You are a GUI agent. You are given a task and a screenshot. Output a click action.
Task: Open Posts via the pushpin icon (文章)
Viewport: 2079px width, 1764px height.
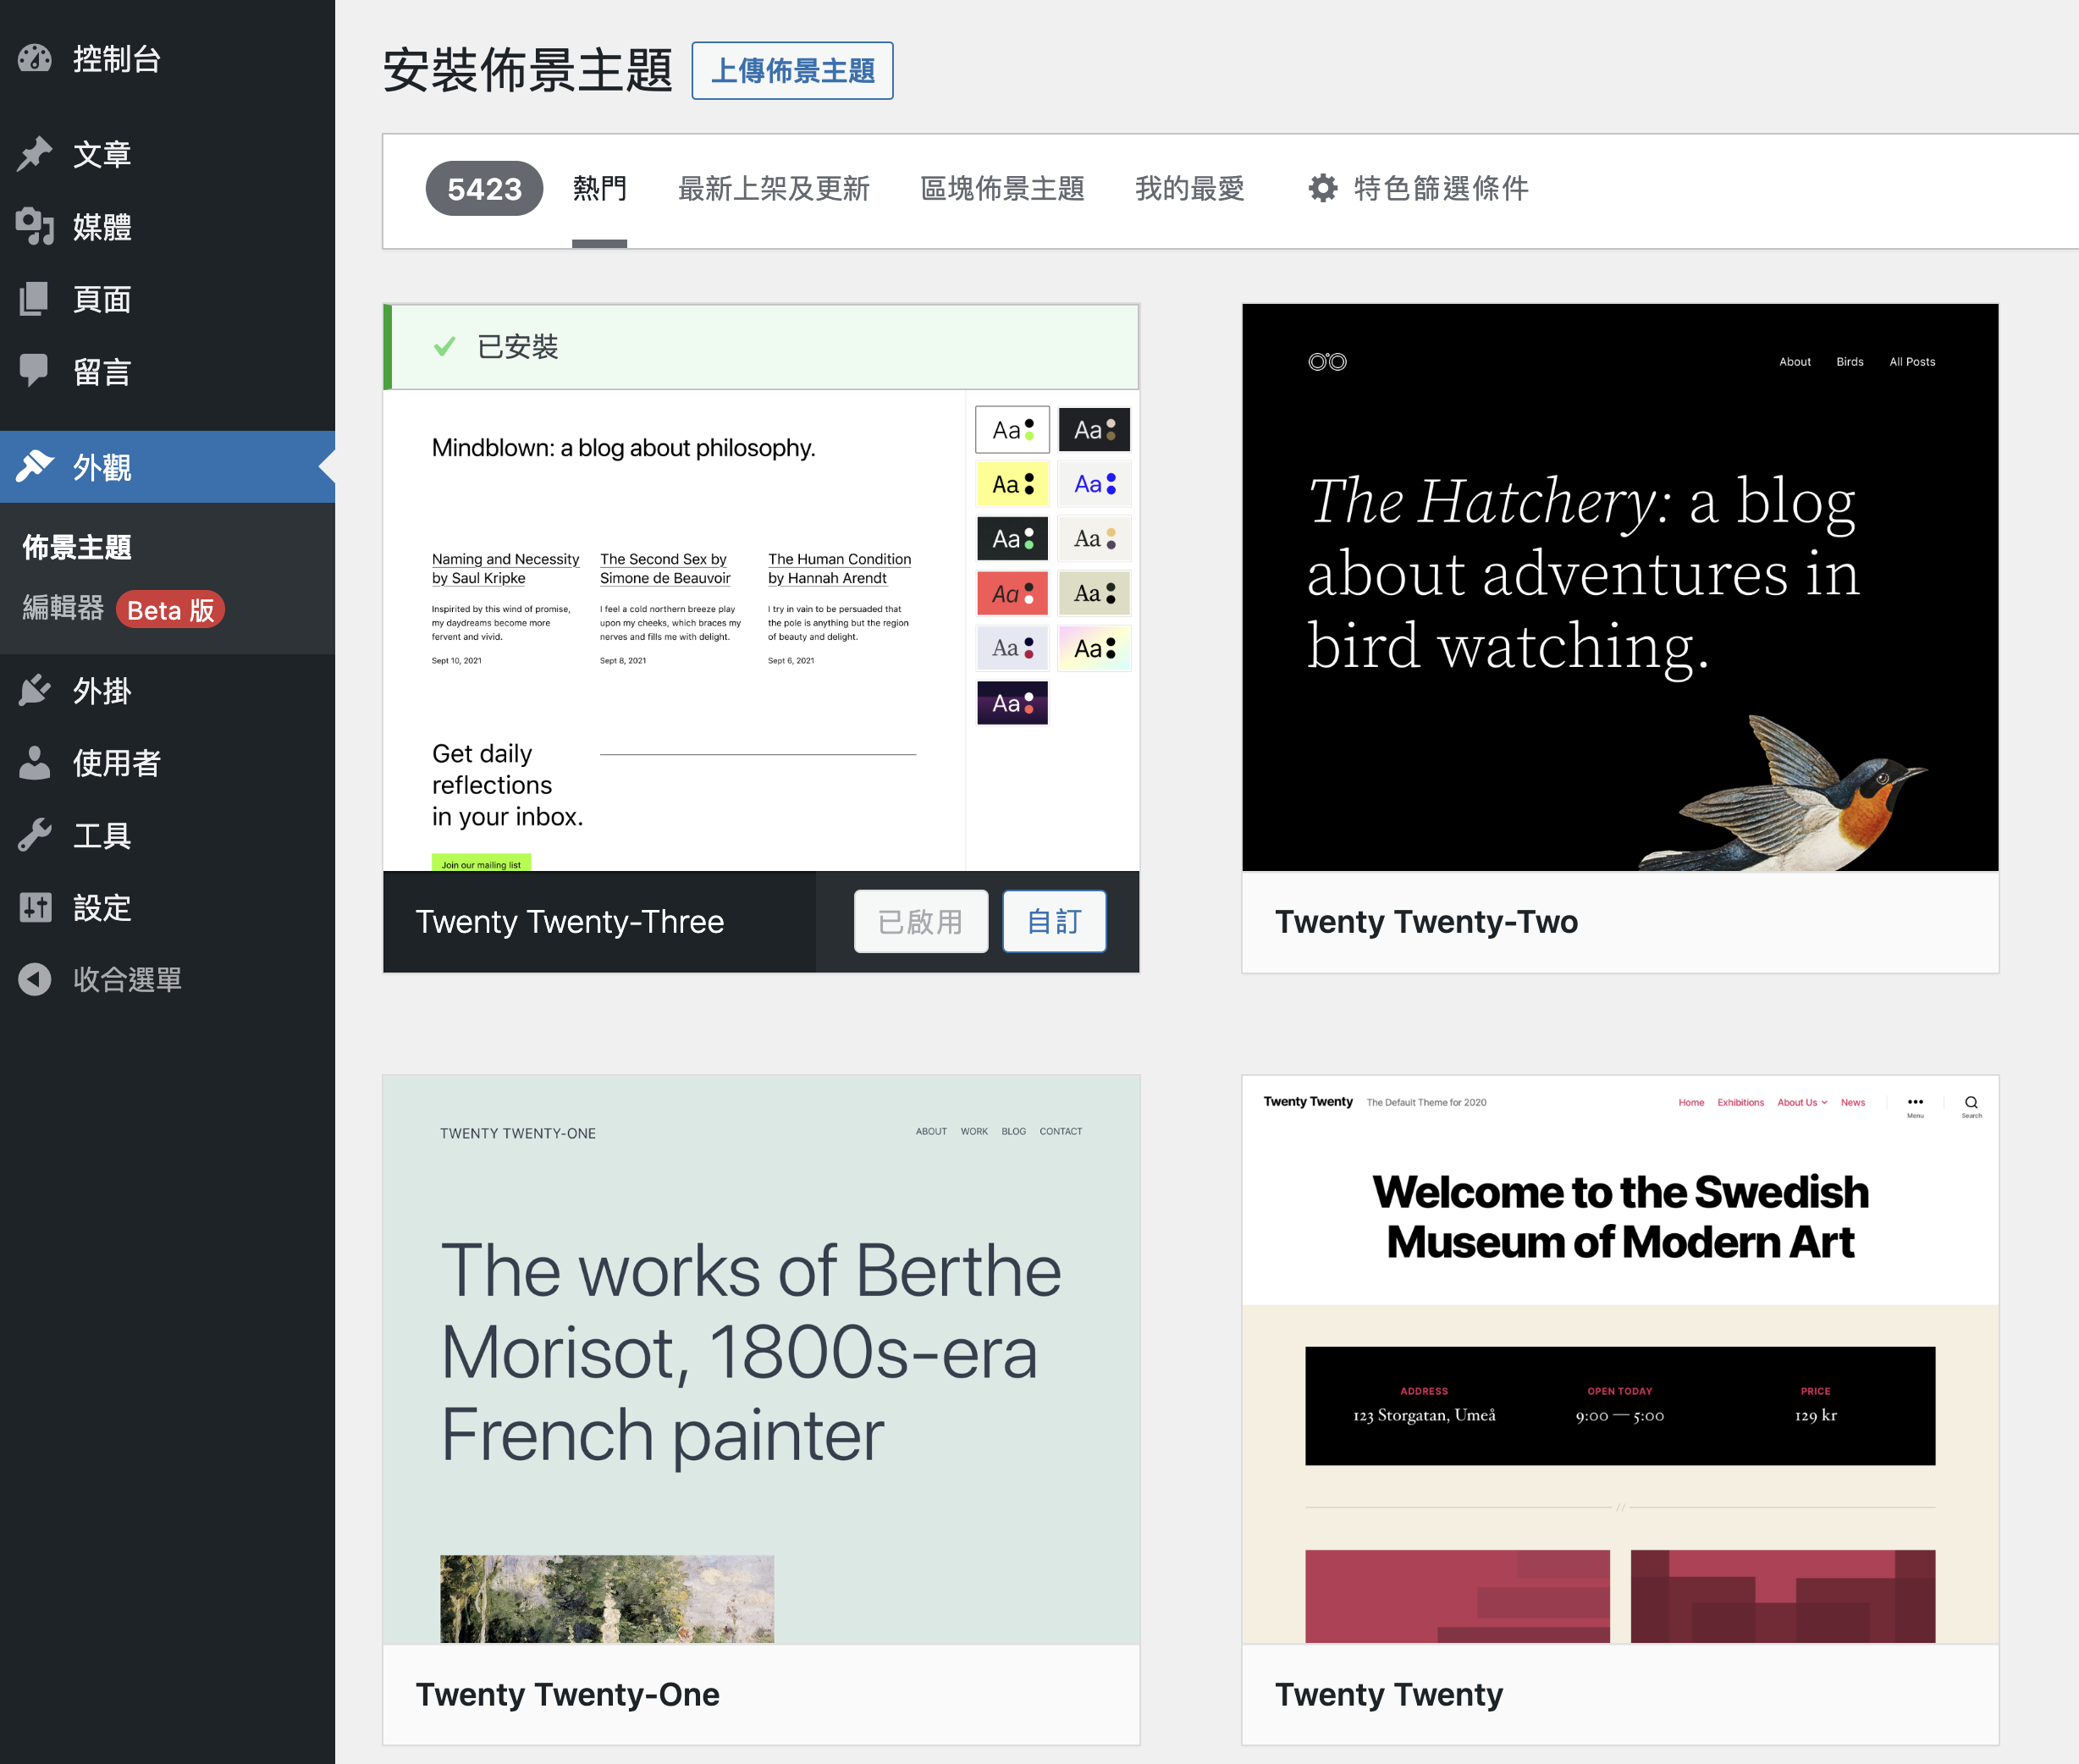coord(35,154)
